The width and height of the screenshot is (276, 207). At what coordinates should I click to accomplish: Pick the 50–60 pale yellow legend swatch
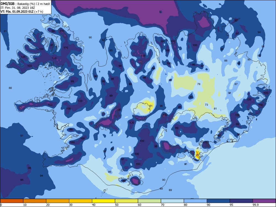point(126,201)
